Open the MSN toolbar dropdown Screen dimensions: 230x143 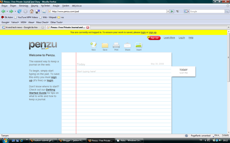pos(23,22)
